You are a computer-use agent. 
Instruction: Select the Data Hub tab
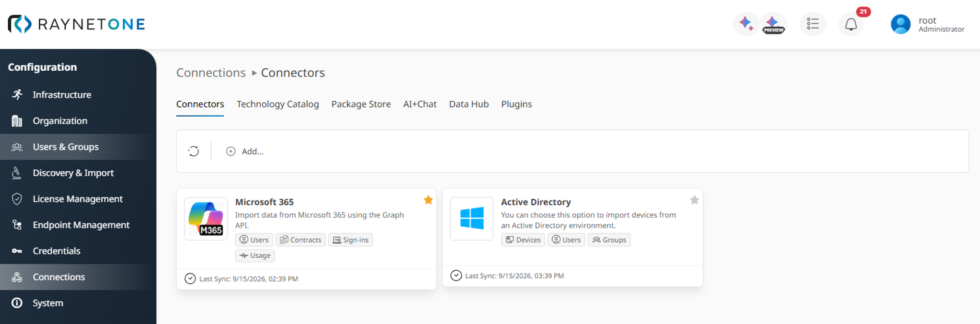[x=469, y=104]
